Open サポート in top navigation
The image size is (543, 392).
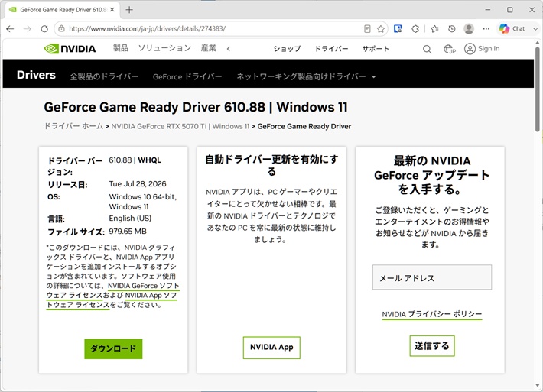[376, 49]
